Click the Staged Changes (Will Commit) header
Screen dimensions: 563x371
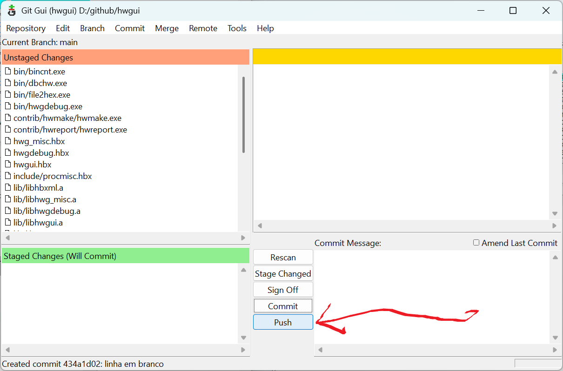click(x=126, y=256)
